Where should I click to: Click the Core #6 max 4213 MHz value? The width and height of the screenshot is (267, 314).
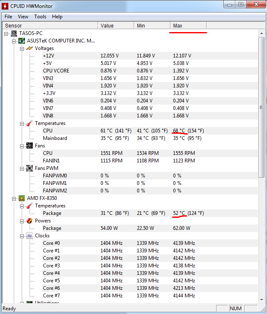[184, 288]
